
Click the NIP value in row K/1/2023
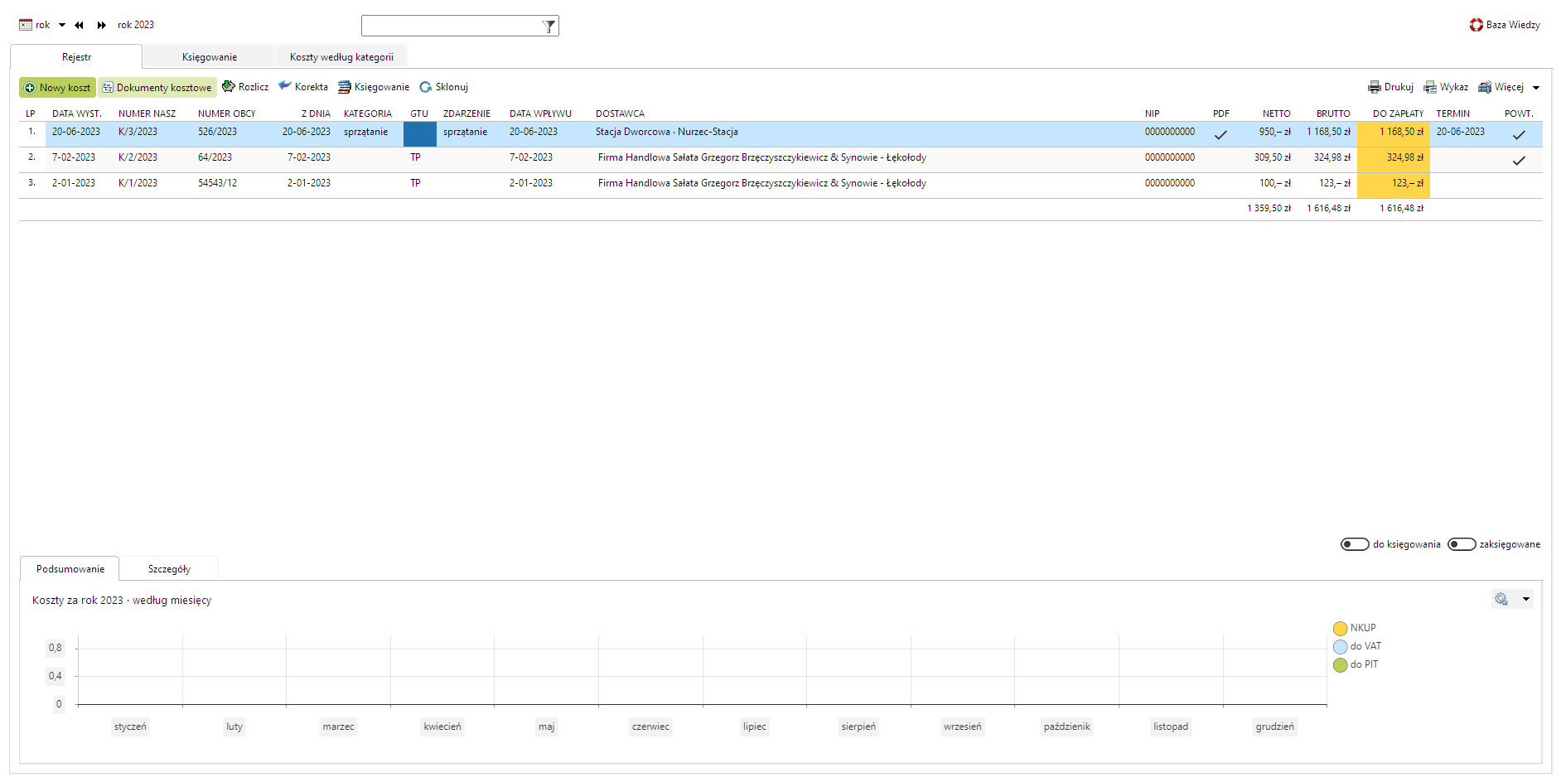click(x=1170, y=183)
